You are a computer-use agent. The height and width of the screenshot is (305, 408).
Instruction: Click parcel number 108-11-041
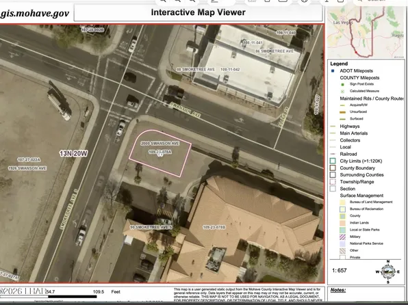[253, 42]
